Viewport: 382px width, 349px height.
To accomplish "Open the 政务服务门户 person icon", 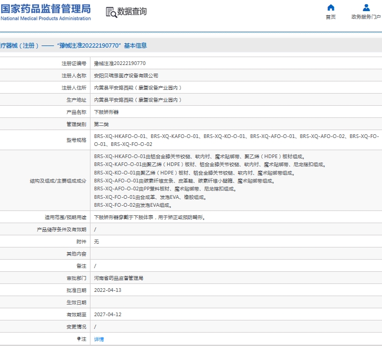I will [366, 7].
